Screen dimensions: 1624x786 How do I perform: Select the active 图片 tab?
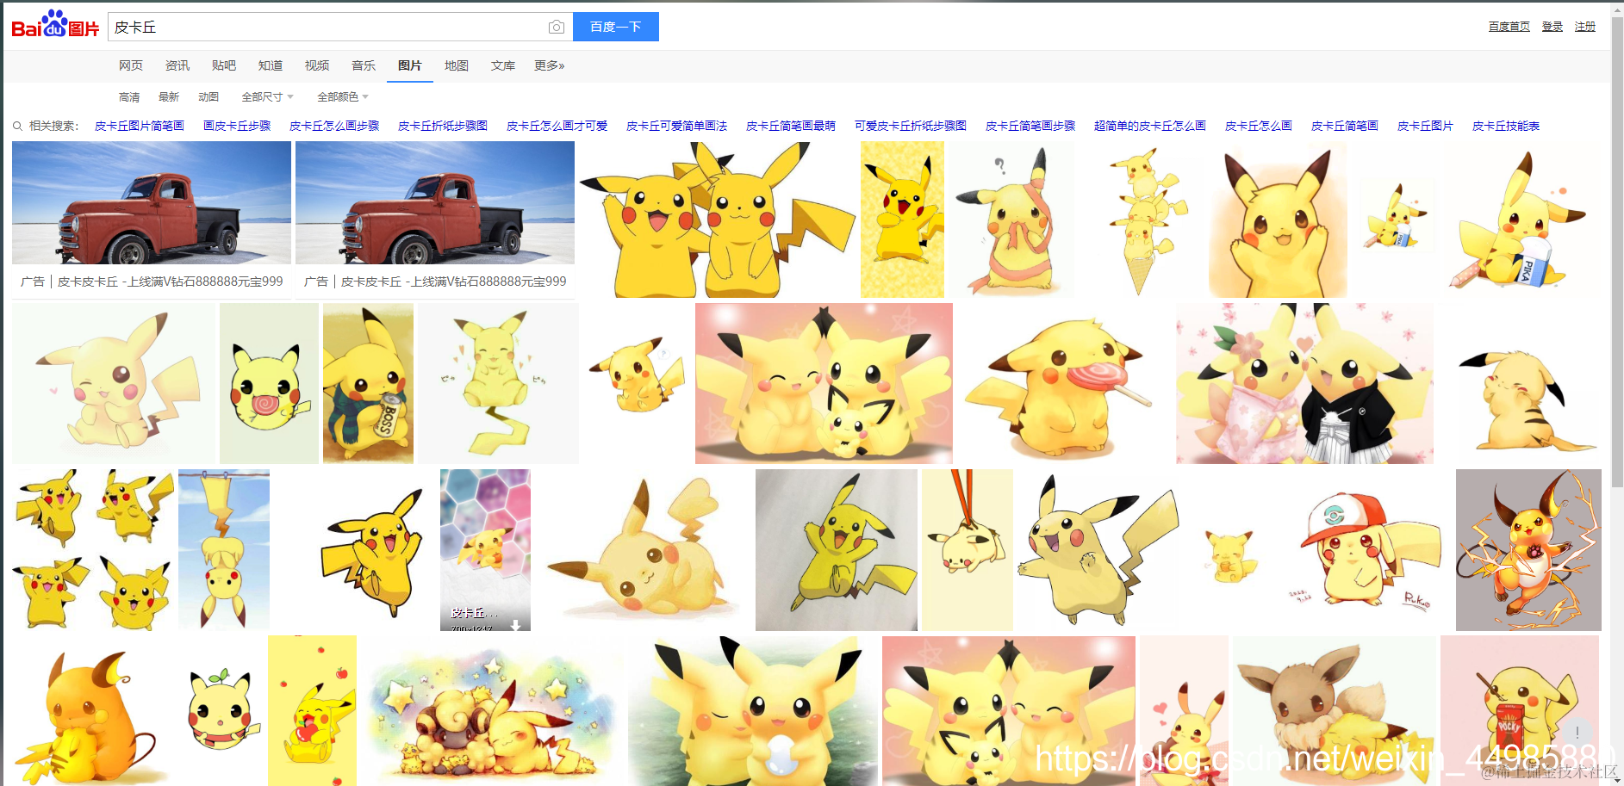pyautogui.click(x=410, y=65)
